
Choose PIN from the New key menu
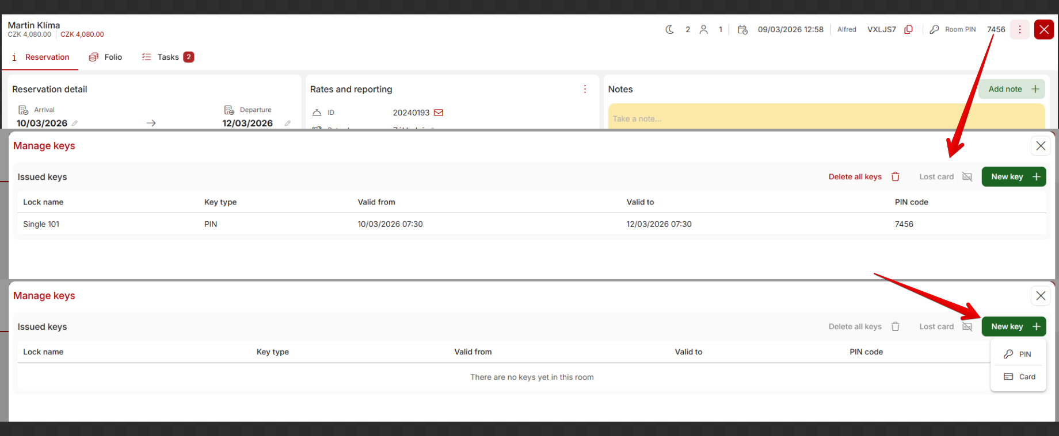(x=1018, y=354)
